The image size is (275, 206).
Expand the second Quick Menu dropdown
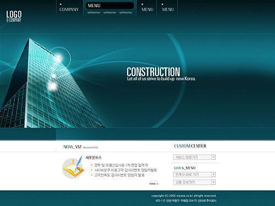click(x=194, y=182)
